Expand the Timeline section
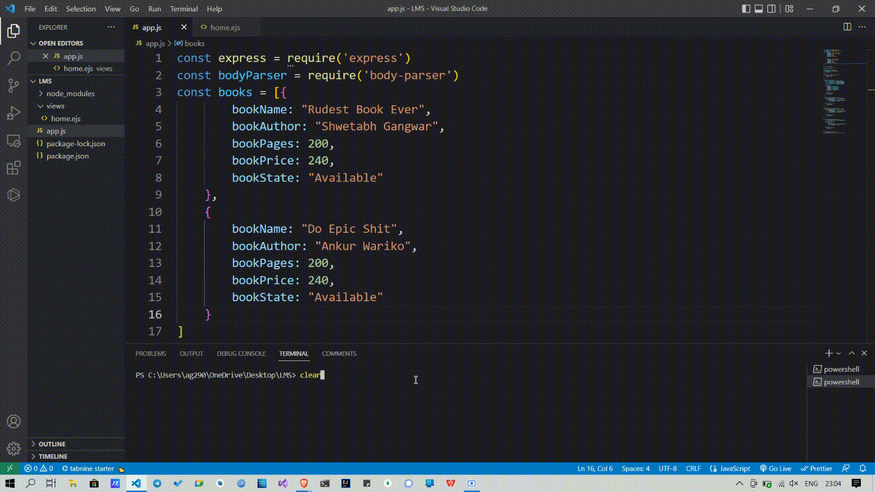The height and width of the screenshot is (492, 875). tap(76, 456)
